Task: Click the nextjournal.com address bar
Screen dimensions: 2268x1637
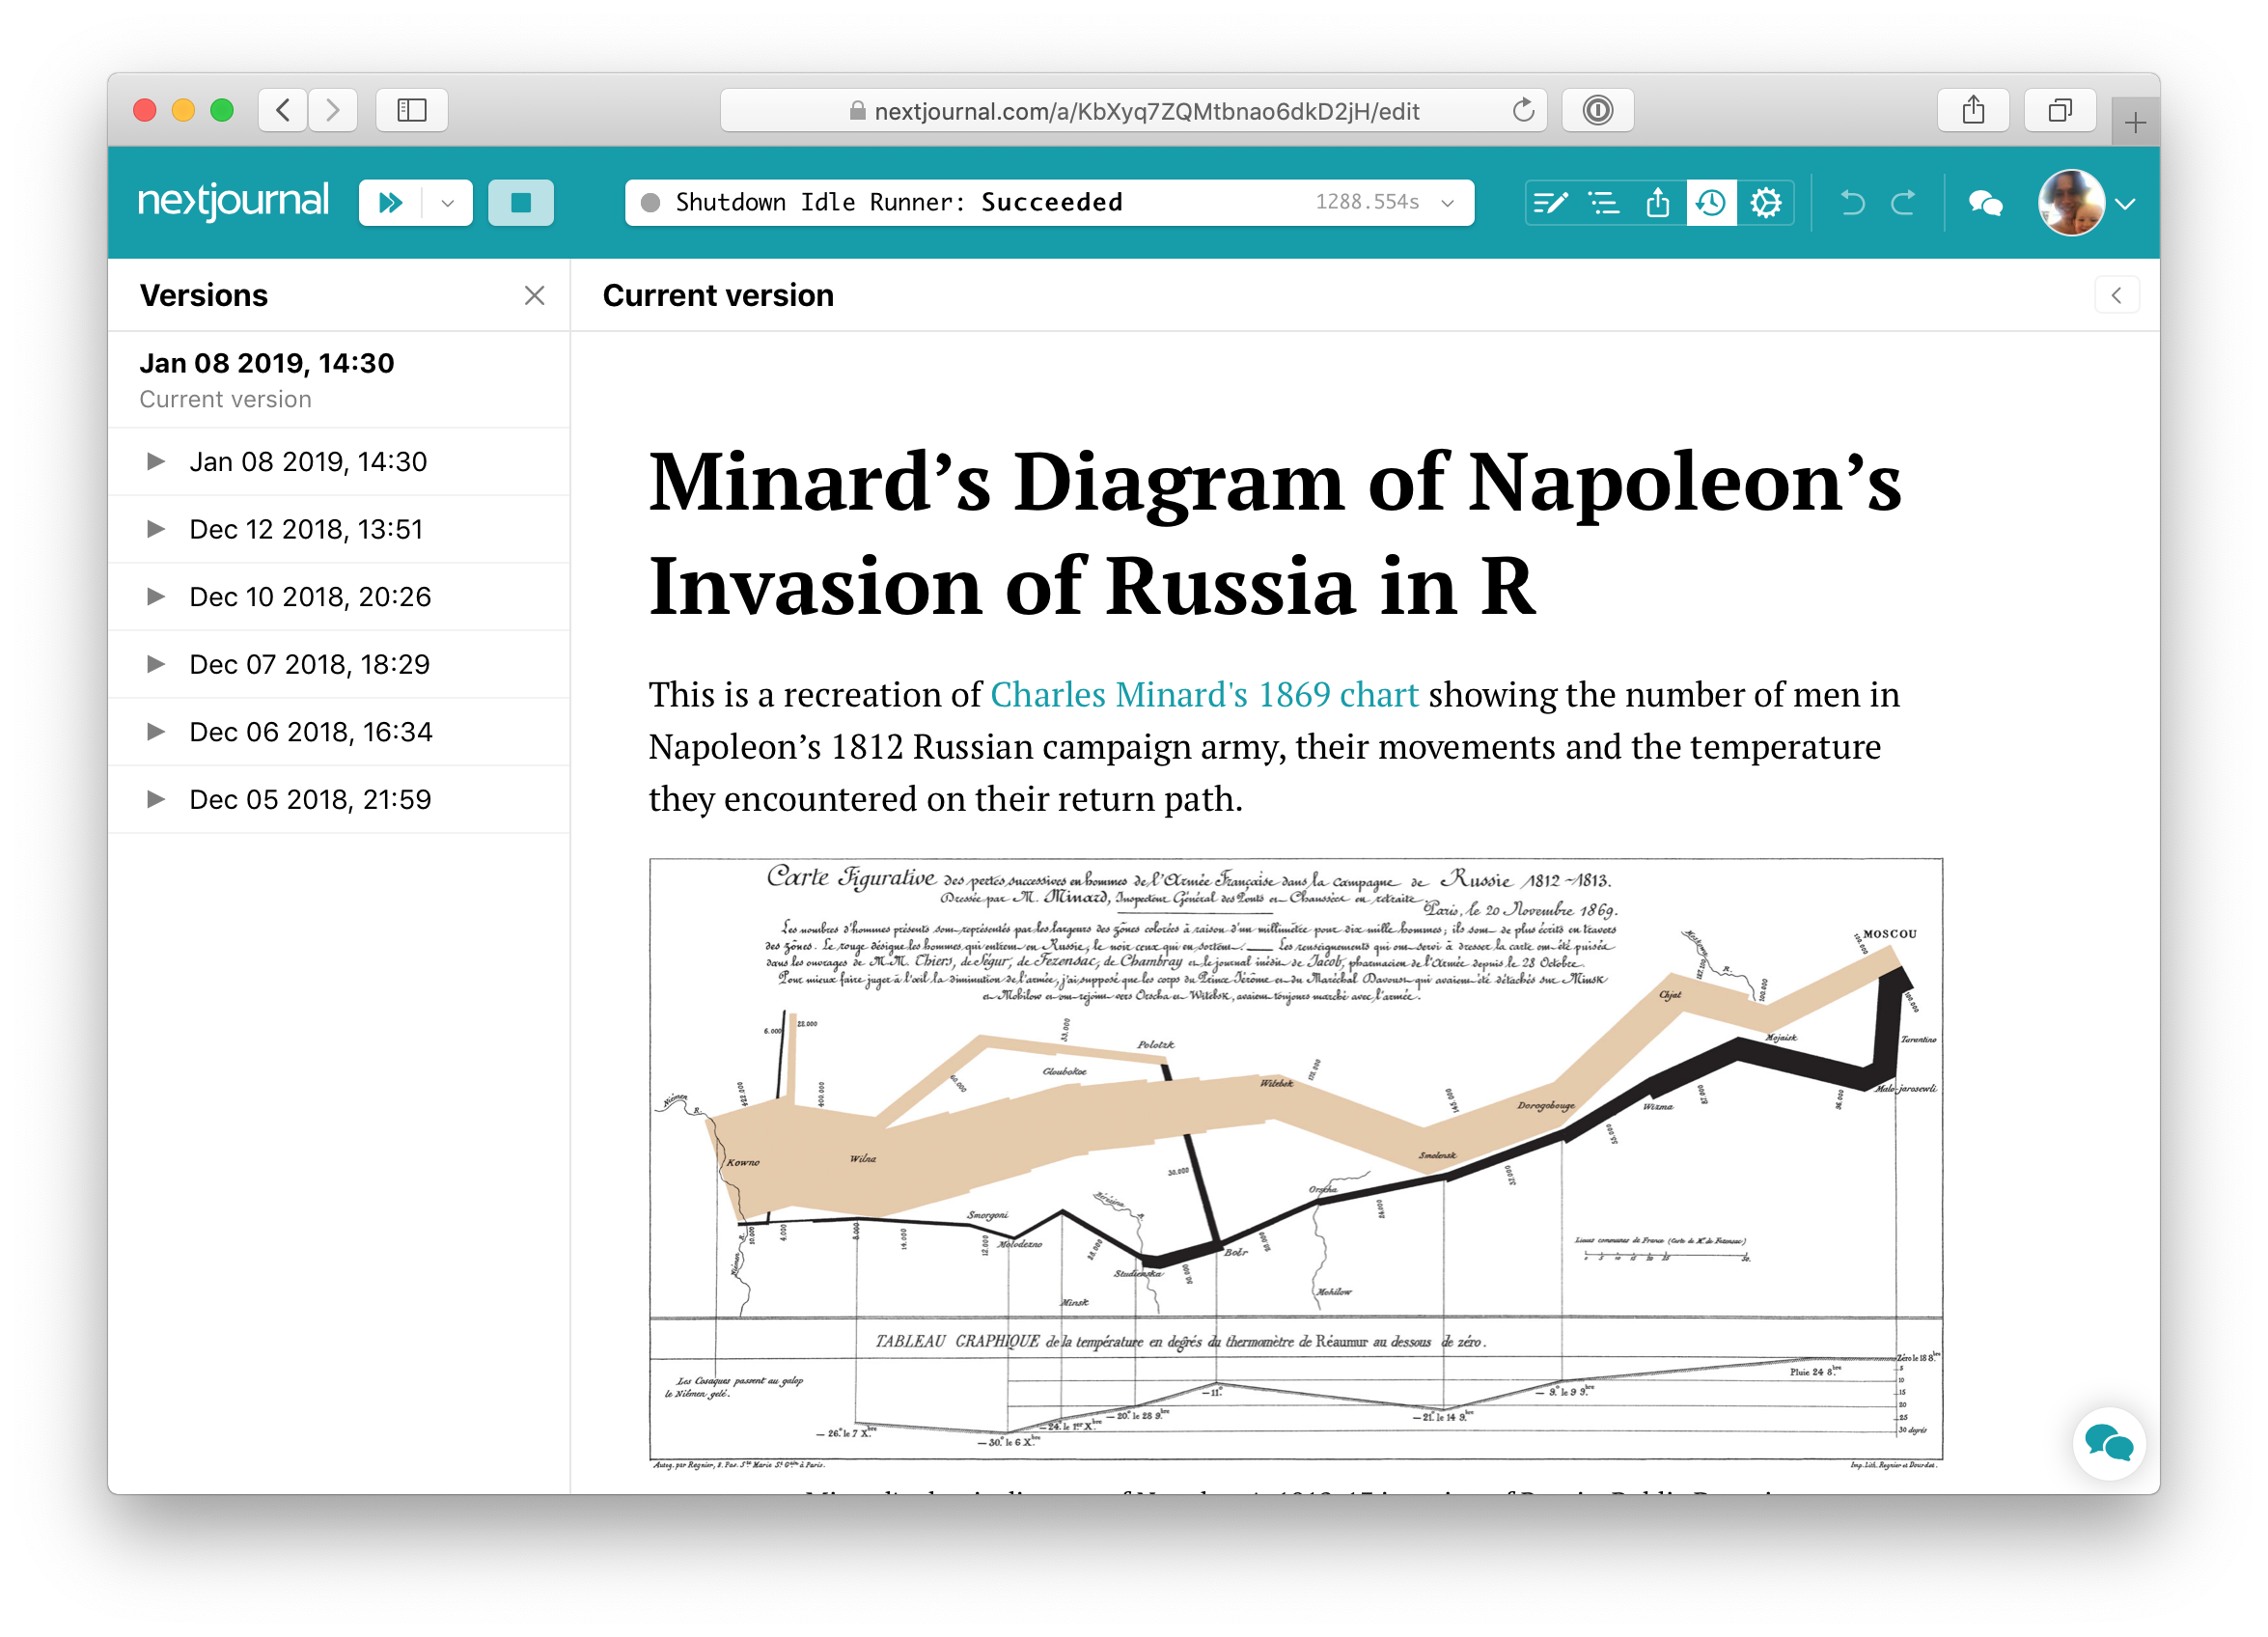Action: point(1133,110)
